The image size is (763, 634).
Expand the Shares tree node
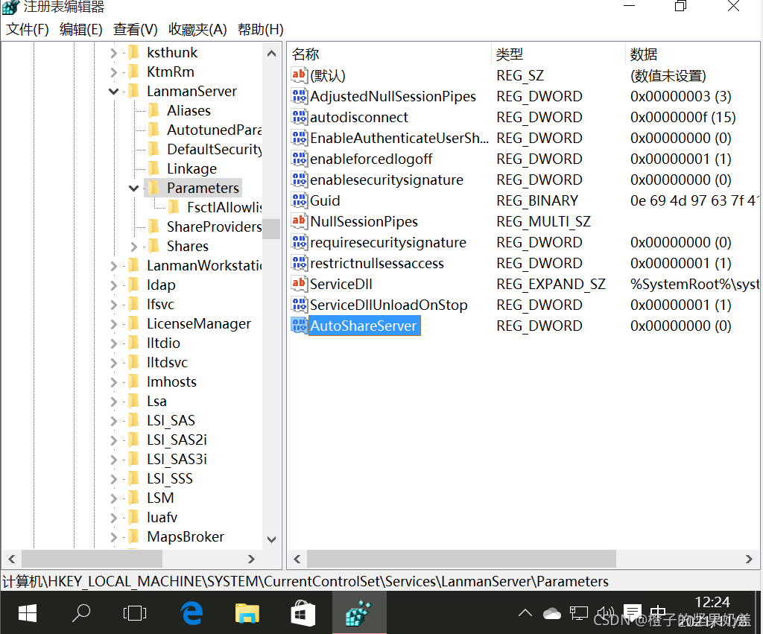(134, 247)
